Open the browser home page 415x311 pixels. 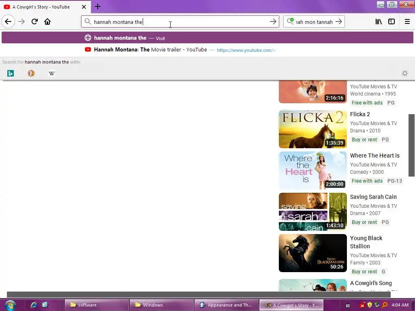(47, 21)
